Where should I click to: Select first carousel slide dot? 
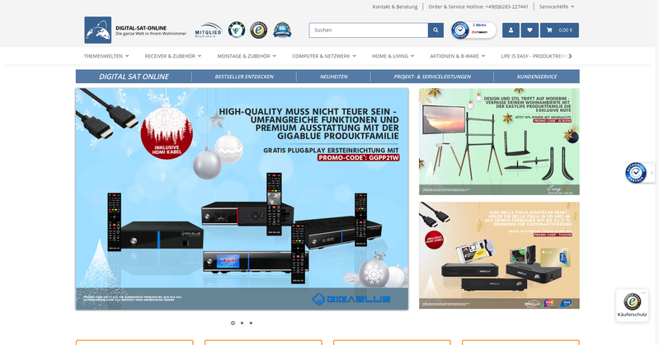pyautogui.click(x=233, y=323)
